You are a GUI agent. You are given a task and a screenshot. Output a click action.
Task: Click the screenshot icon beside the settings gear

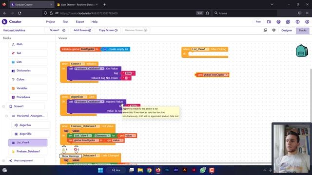click(265, 30)
